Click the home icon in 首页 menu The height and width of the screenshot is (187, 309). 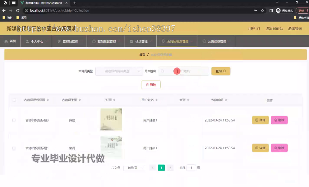[x=6, y=41]
